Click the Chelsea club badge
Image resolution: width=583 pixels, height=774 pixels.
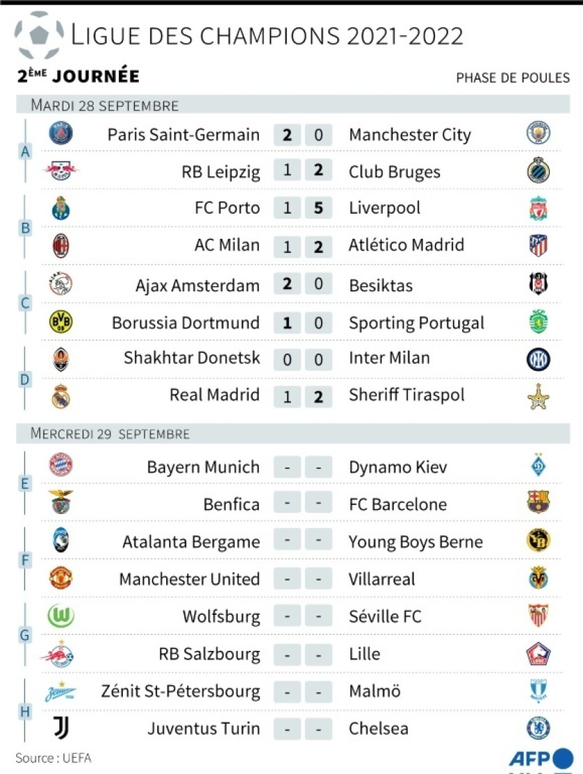point(538,728)
